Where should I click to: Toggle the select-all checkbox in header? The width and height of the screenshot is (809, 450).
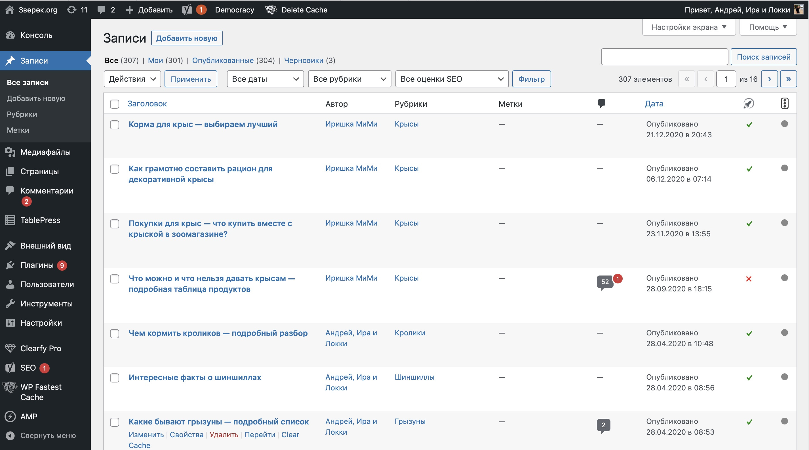115,104
